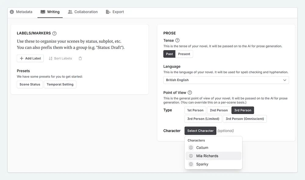
Task: Click the Tense help question mark icon
Action: point(178,40)
